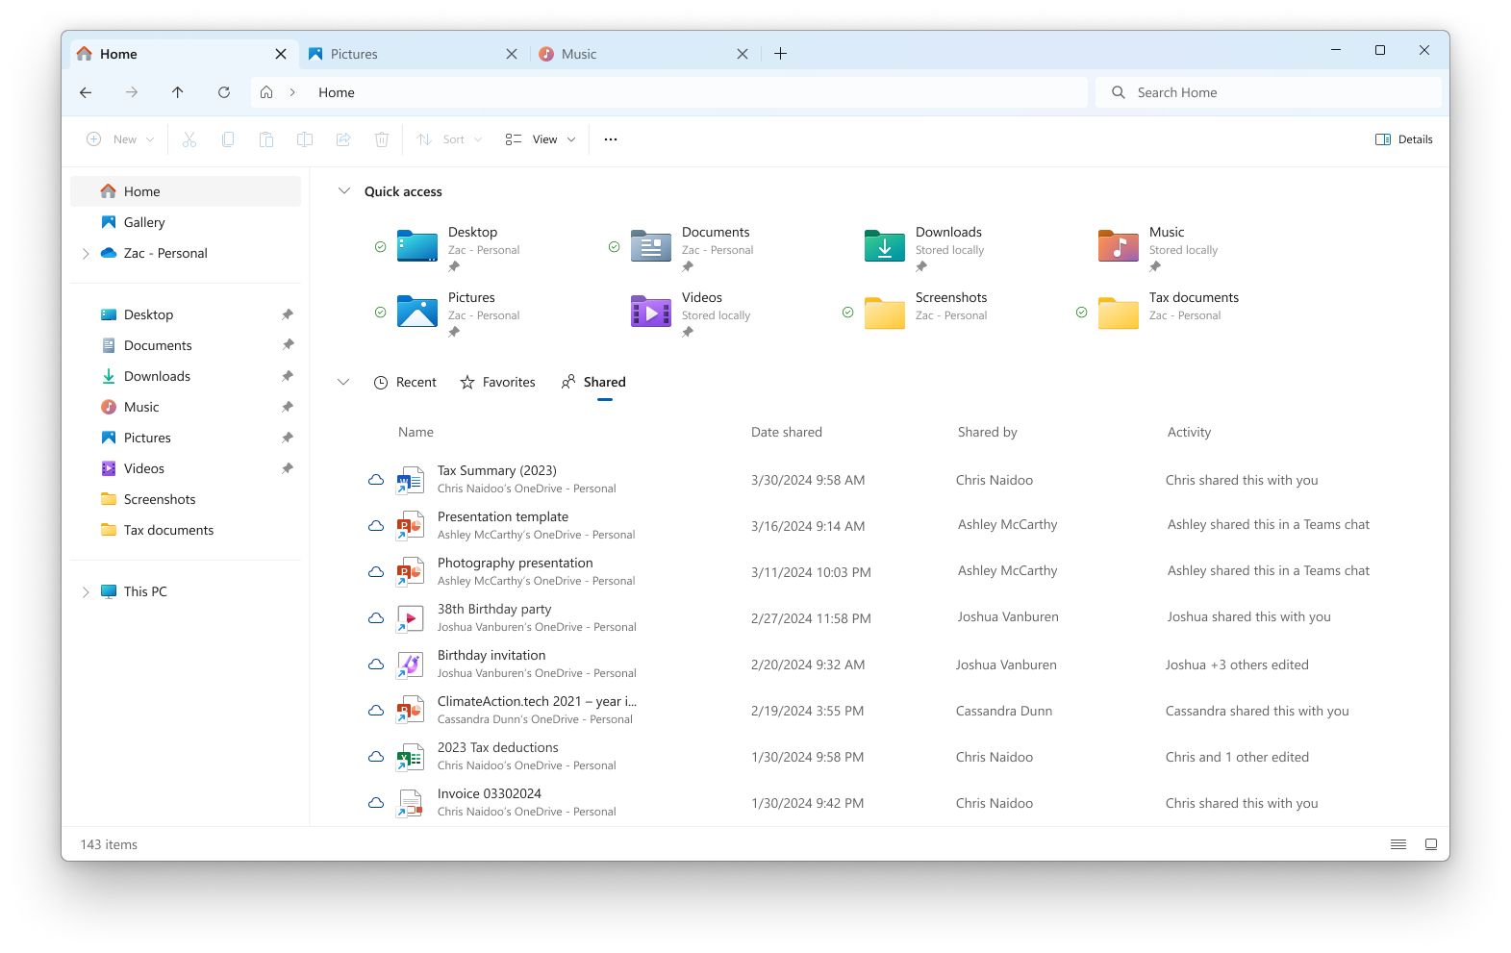The image size is (1511, 953).
Task: Add a new tab with plus button
Action: [780, 54]
